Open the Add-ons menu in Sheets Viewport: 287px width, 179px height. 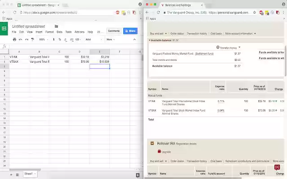point(79,32)
